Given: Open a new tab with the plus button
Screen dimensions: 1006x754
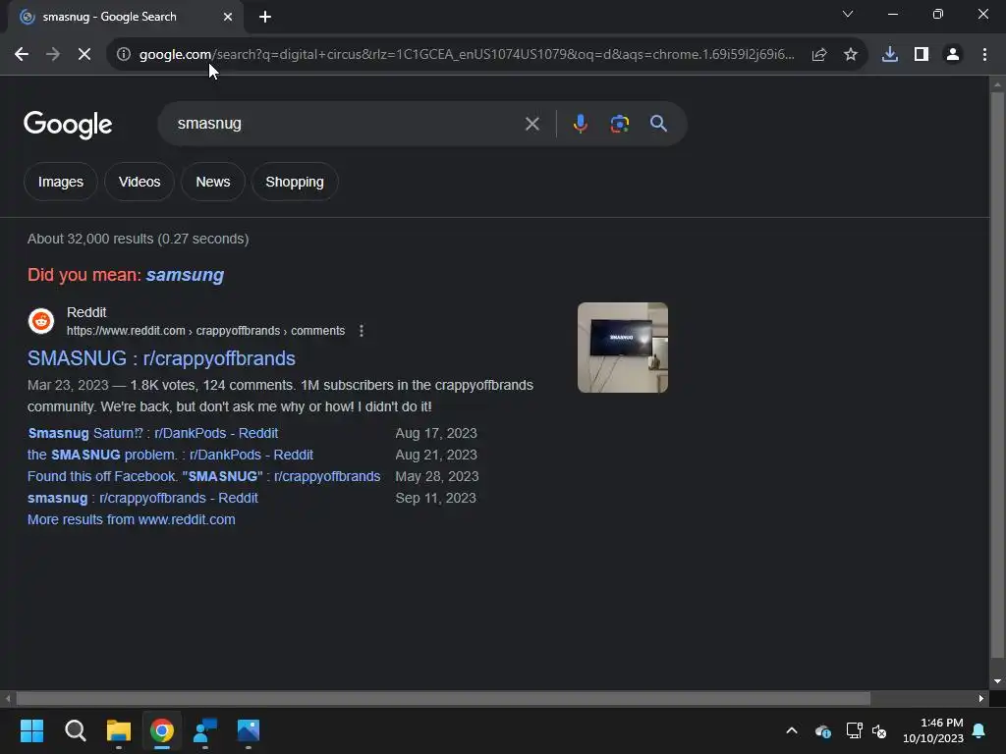Looking at the screenshot, I should 265,17.
